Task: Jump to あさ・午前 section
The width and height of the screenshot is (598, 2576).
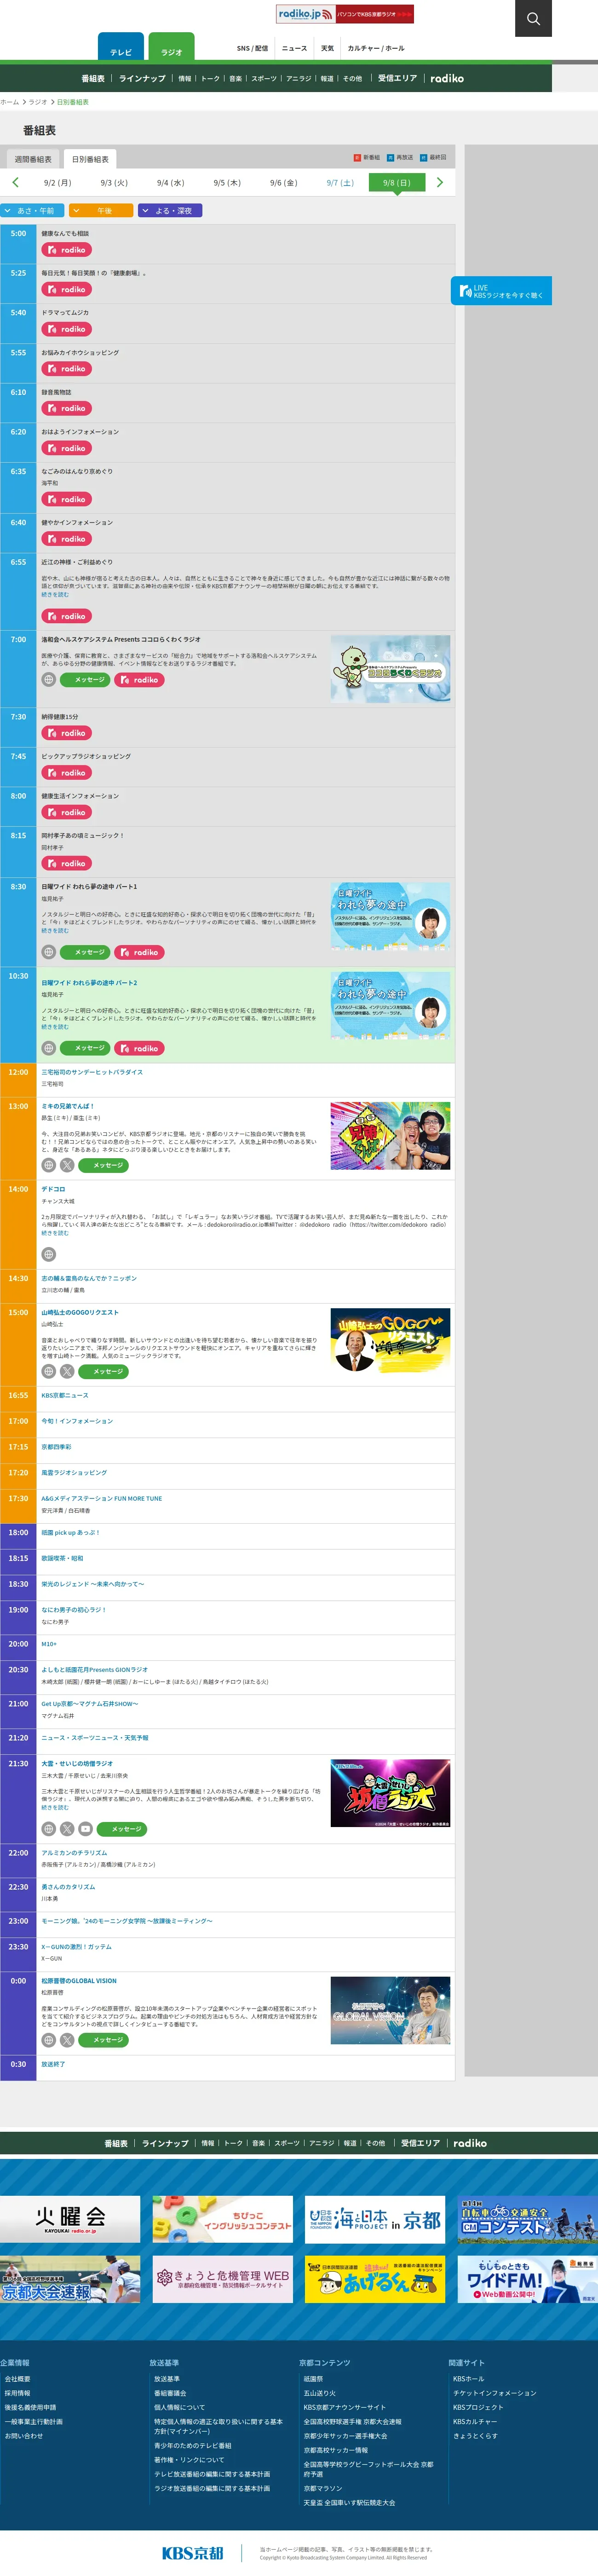Action: pyautogui.click(x=33, y=211)
